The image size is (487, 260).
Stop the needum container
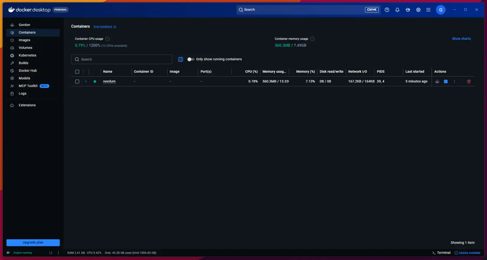pyautogui.click(x=446, y=82)
